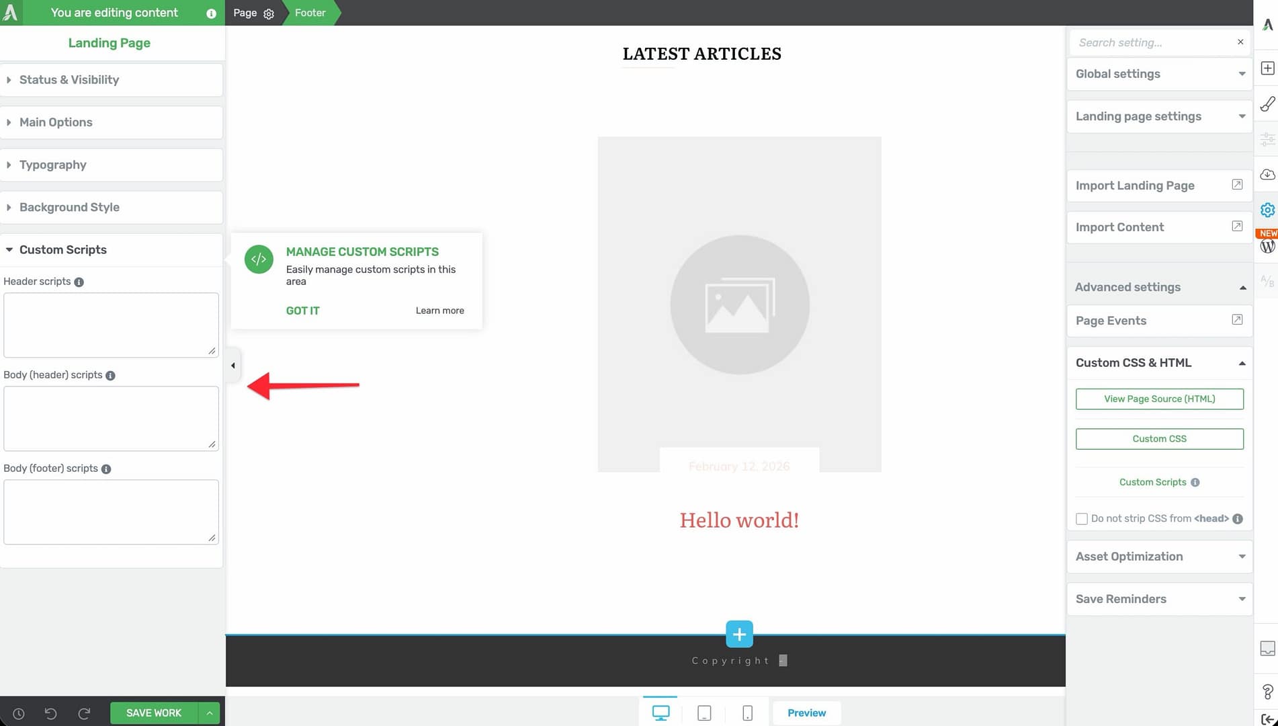This screenshot has height=726, width=1278.
Task: Switch to desktop preview icon
Action: coord(661,713)
